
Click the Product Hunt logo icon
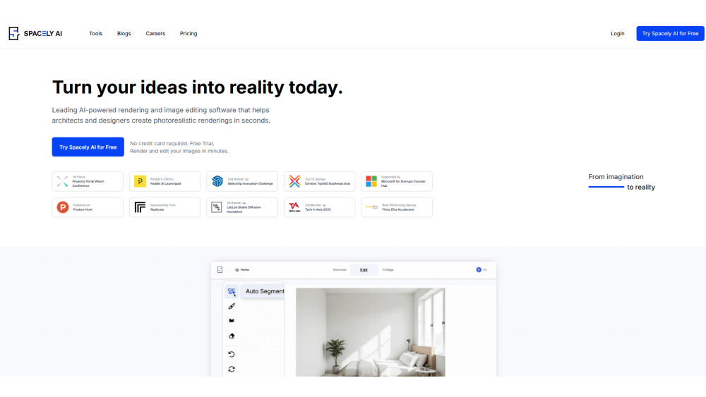click(63, 207)
